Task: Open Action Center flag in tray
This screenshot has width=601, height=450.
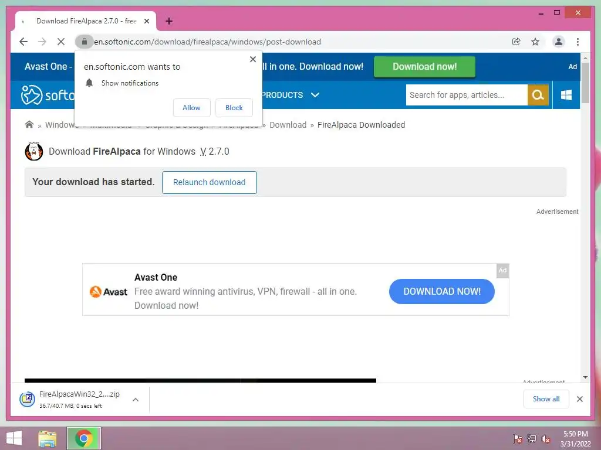Action: [x=518, y=439]
